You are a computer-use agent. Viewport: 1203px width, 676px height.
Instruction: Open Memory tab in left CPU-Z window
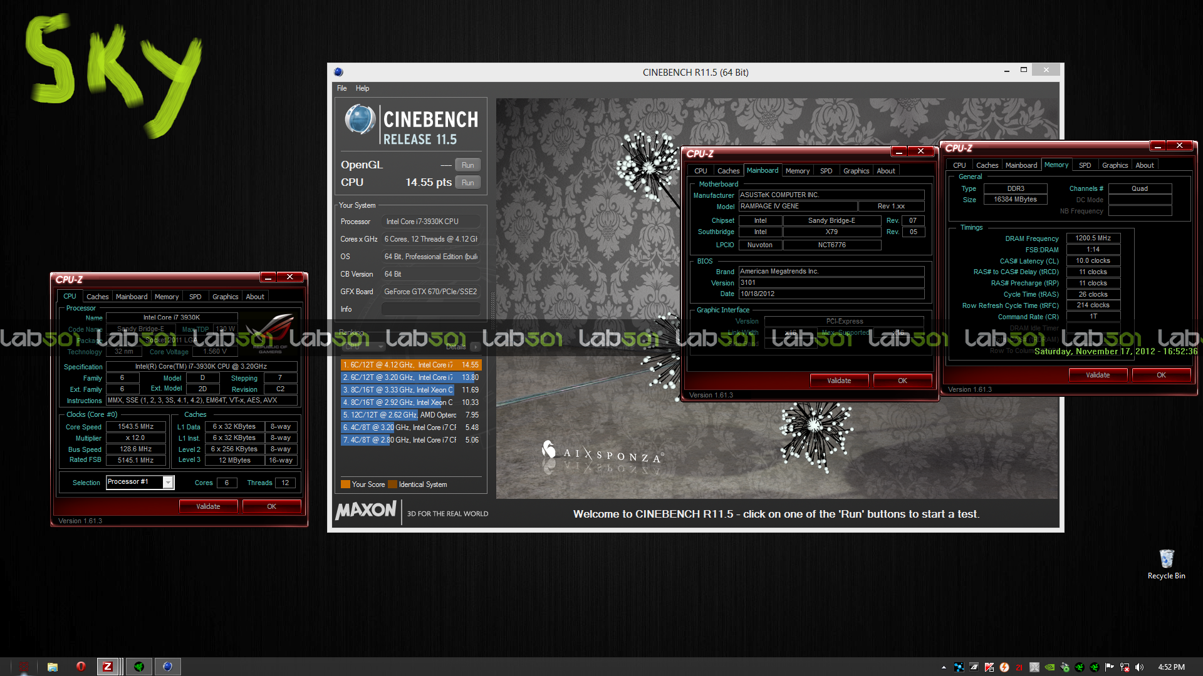pos(167,297)
